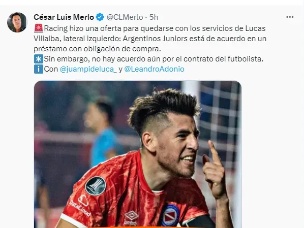Click the blue verified badge icon
Screen dimensions: 304x228
pos(100,17)
